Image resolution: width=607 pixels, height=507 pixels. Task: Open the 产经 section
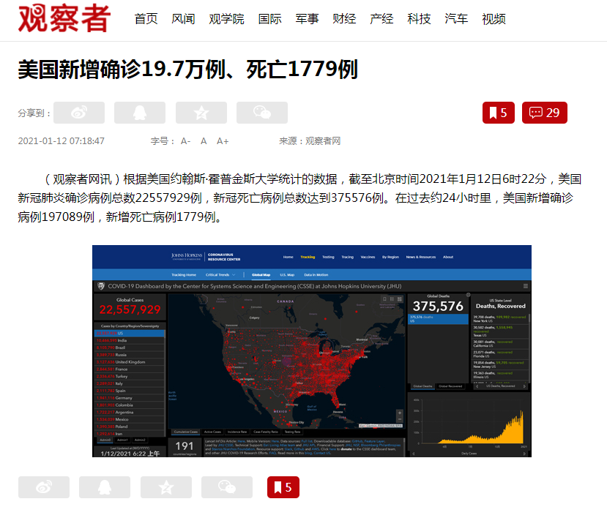click(381, 18)
